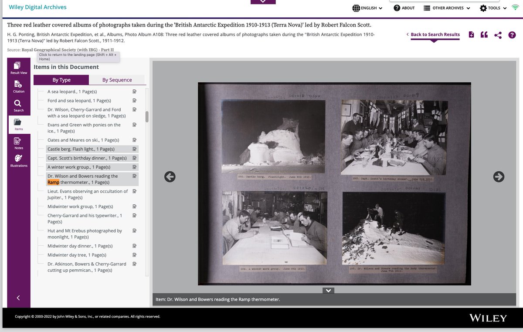Expand the OTHER ARCHIVES dropdown
Image resolution: width=523 pixels, height=332 pixels.
tap(447, 8)
